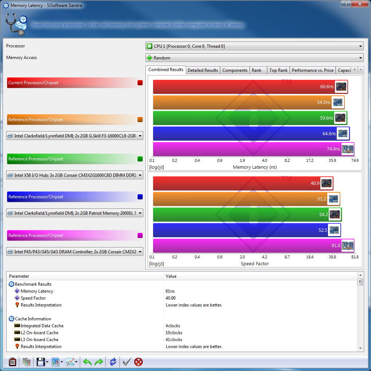Click lightbulb icon beside first Results Interpretation
Viewport: 371px width, 371px height.
coord(17,305)
